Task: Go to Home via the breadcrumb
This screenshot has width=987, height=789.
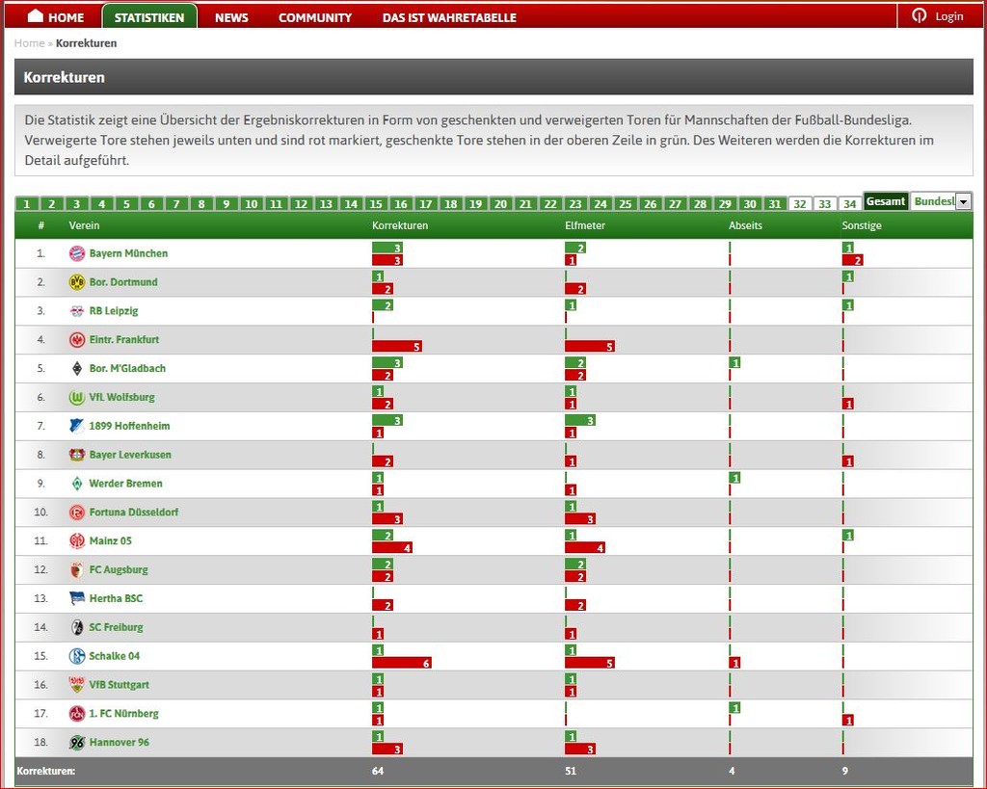Action: point(30,43)
